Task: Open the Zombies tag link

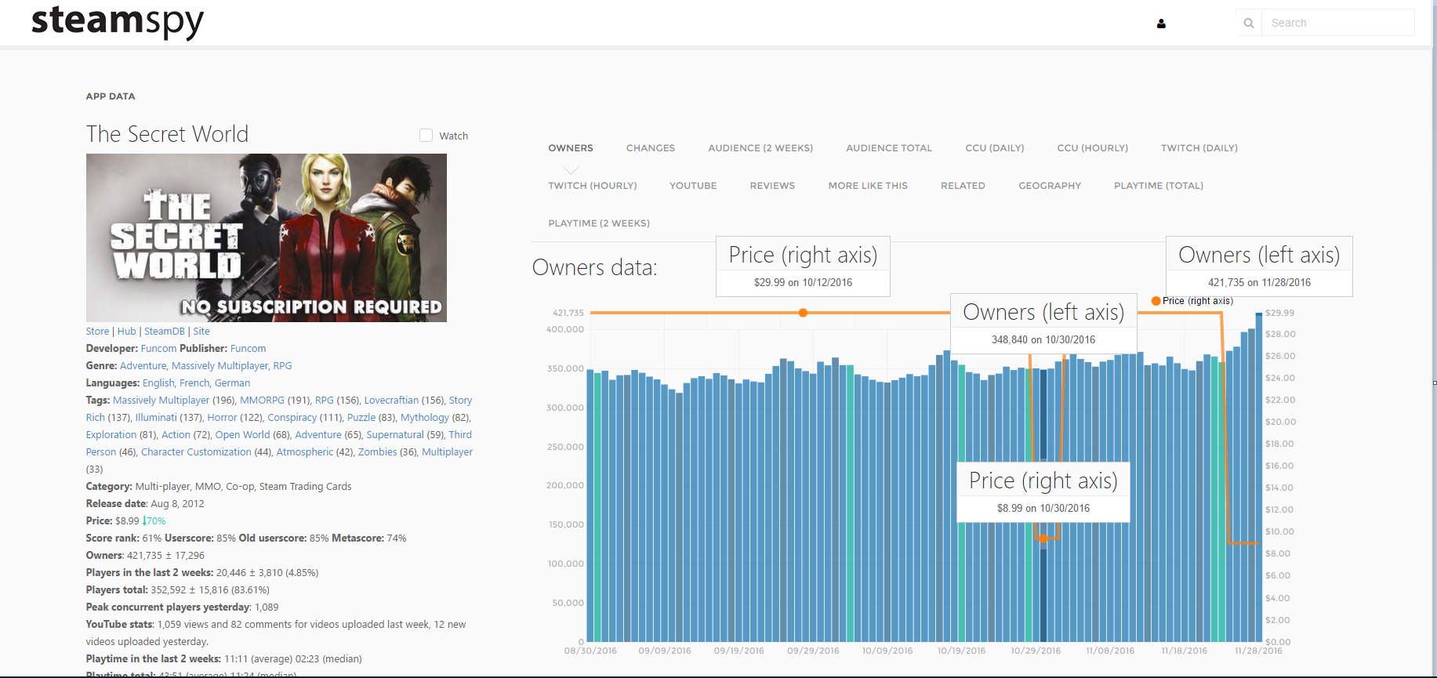Action: pyautogui.click(x=378, y=452)
